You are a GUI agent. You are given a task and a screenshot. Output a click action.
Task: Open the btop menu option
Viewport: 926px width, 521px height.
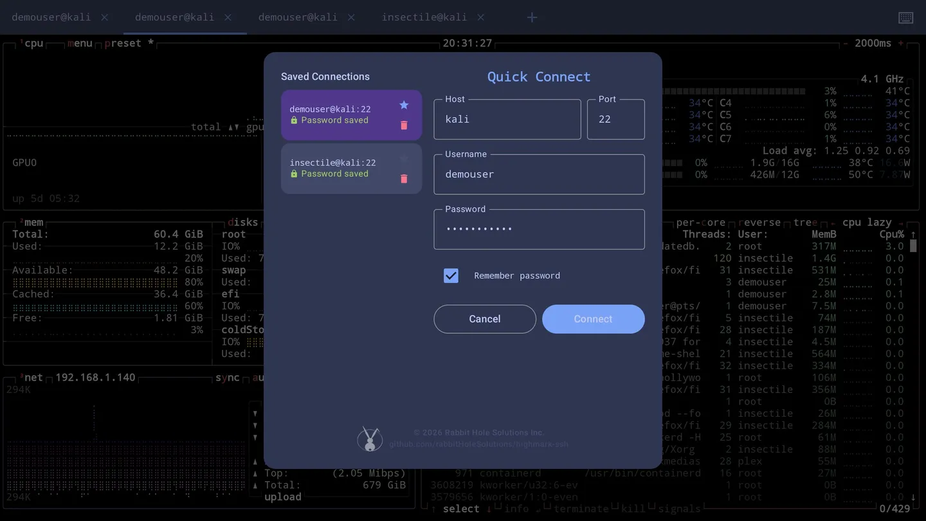(80, 43)
